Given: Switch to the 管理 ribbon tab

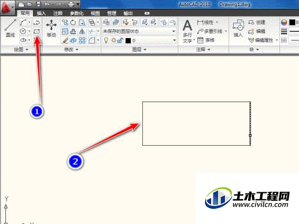Looking at the screenshot, I should tap(112, 13).
